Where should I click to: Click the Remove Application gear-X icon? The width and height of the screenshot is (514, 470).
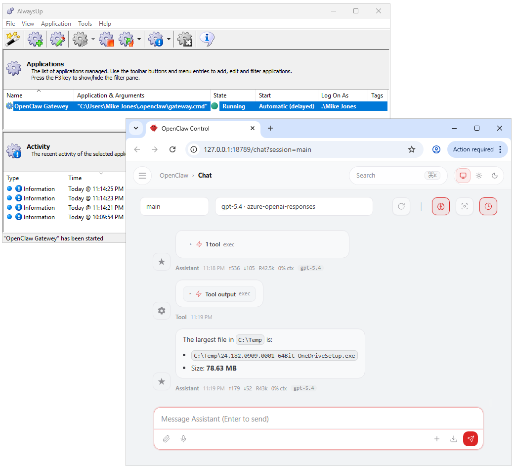(x=185, y=39)
